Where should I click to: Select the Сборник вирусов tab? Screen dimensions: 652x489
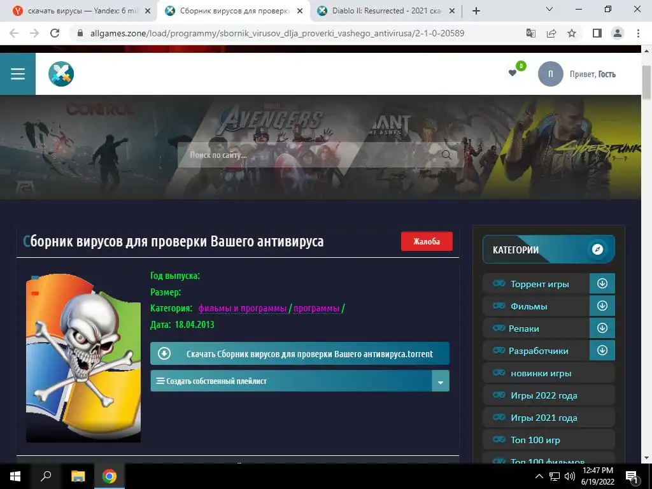(x=233, y=11)
